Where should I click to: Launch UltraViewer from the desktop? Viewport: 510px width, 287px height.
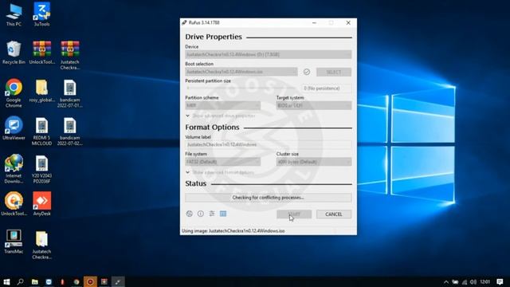click(x=14, y=128)
